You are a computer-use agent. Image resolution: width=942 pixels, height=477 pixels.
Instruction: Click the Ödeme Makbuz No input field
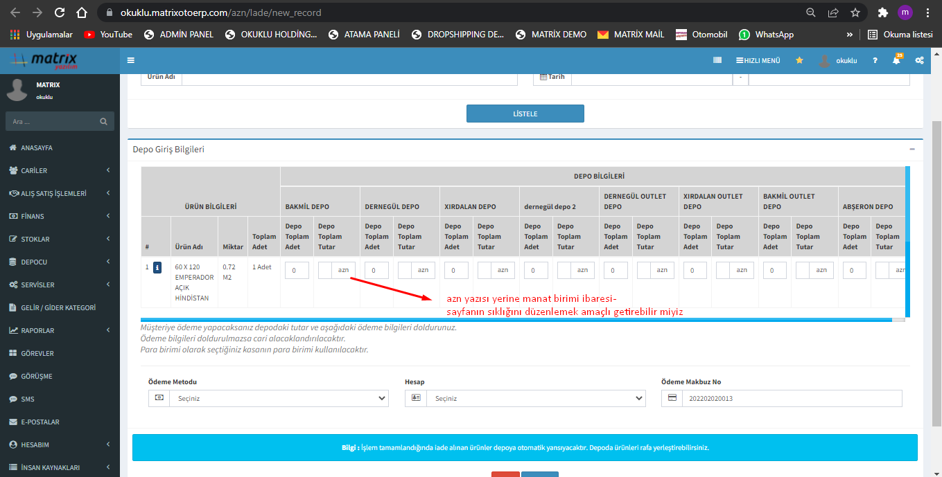pos(791,398)
